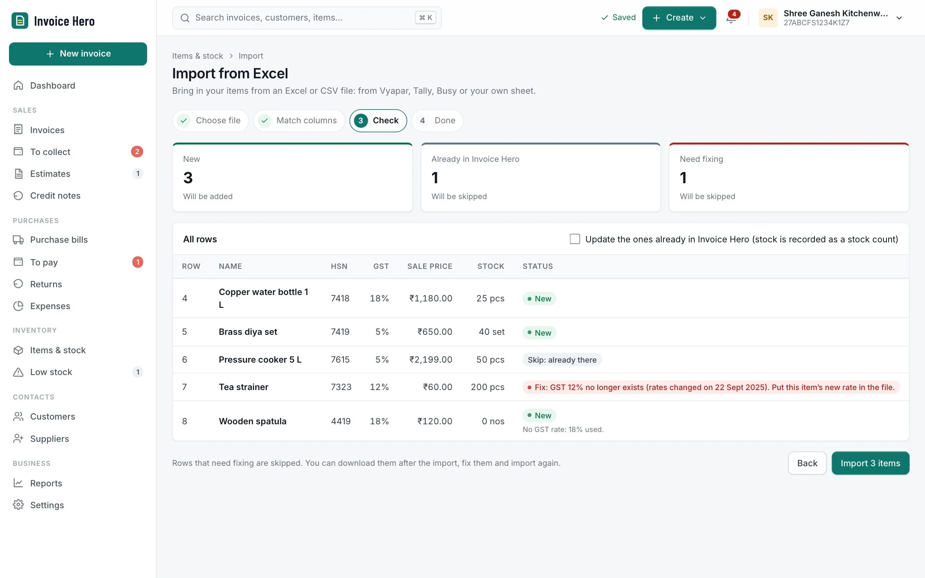Screen dimensions: 925x578
Task: Click the Credit notes icon
Action: pyautogui.click(x=18, y=195)
